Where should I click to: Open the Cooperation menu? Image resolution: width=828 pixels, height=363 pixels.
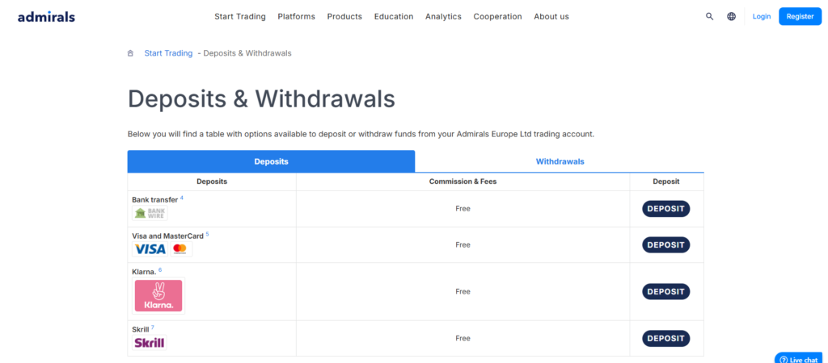[x=498, y=16]
